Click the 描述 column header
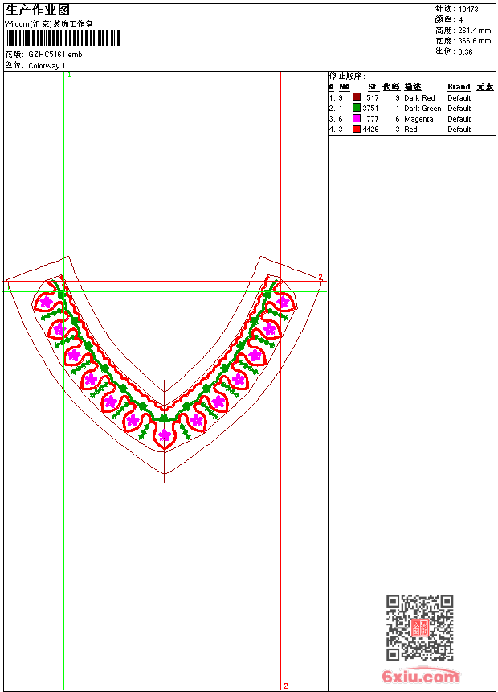498x692 pixels. click(x=413, y=87)
